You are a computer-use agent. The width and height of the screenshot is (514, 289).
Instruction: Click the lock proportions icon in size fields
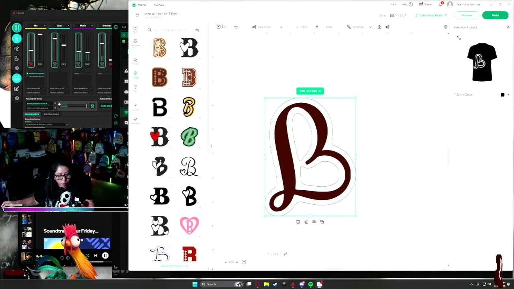pyautogui.click(x=317, y=27)
